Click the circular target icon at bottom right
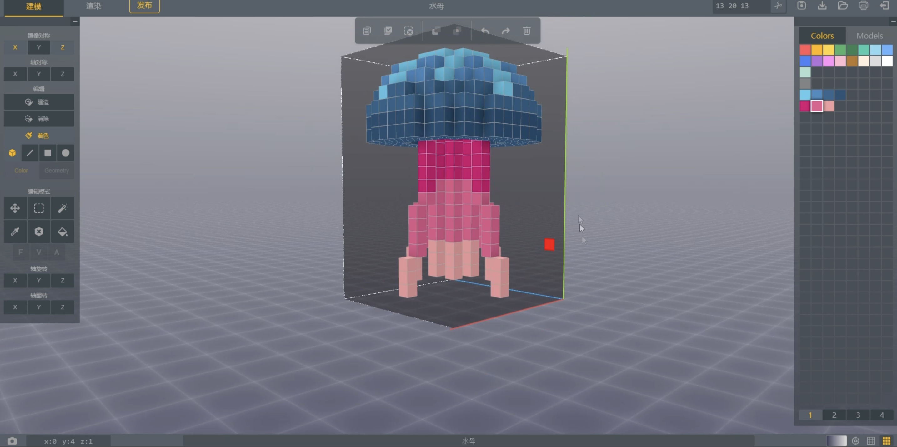 (x=855, y=441)
